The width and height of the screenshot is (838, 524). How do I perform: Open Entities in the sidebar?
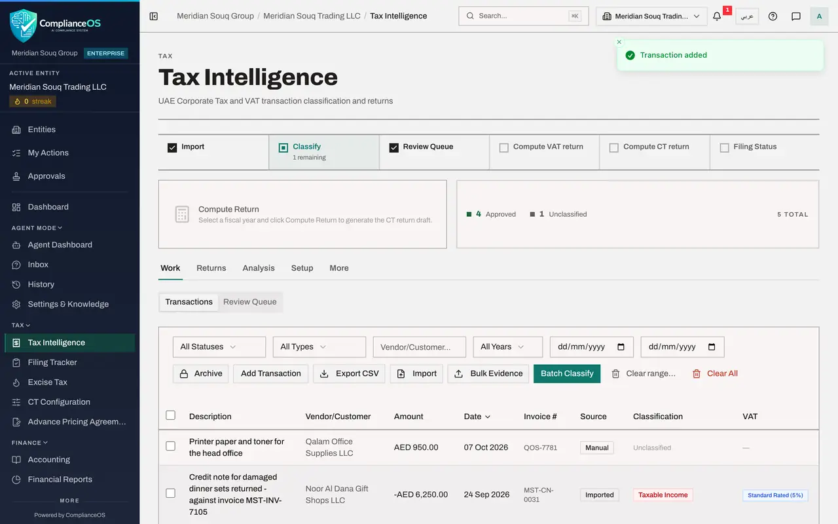coord(69,130)
